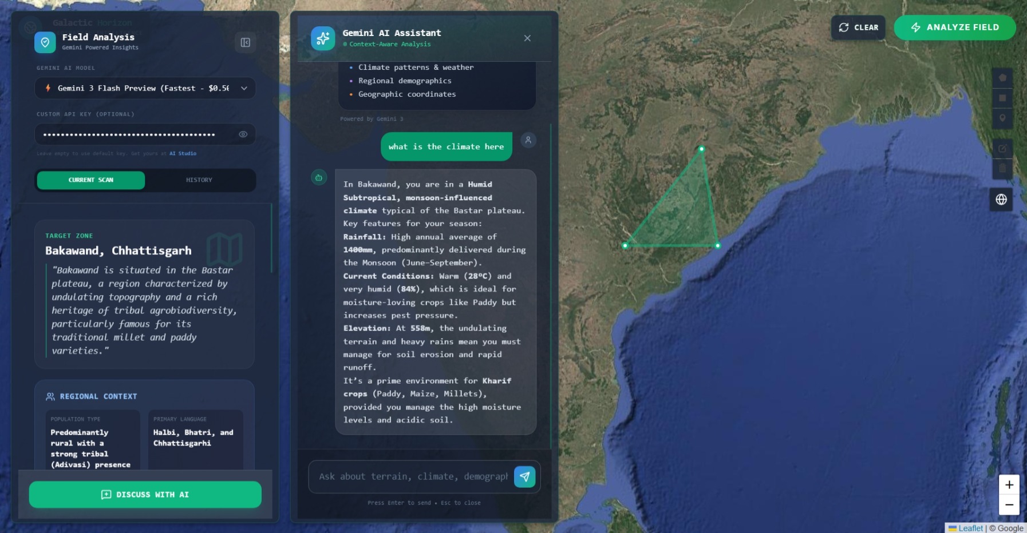Click the 'what is the climate here' message

click(447, 147)
